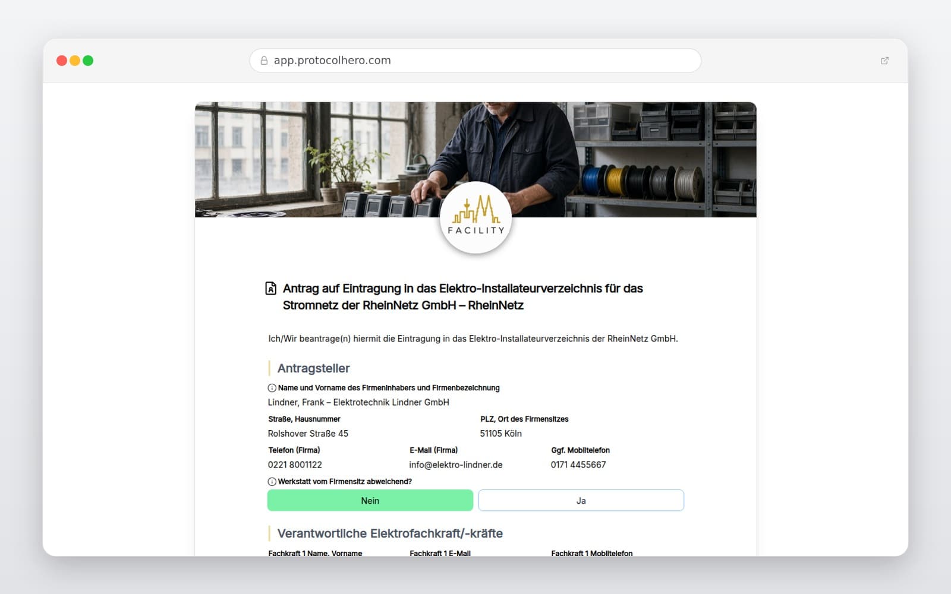Click the red close window button
The image size is (951, 594).
coord(62,61)
